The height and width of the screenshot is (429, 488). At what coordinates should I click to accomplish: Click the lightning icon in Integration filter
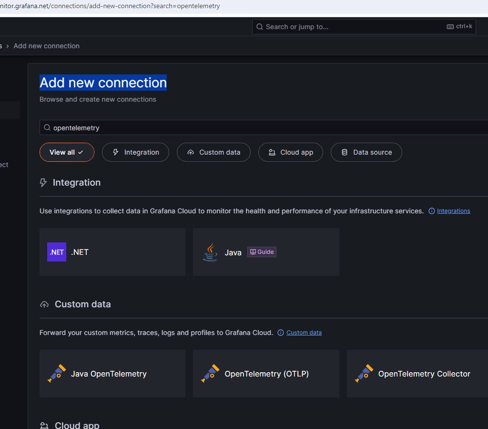(x=115, y=152)
